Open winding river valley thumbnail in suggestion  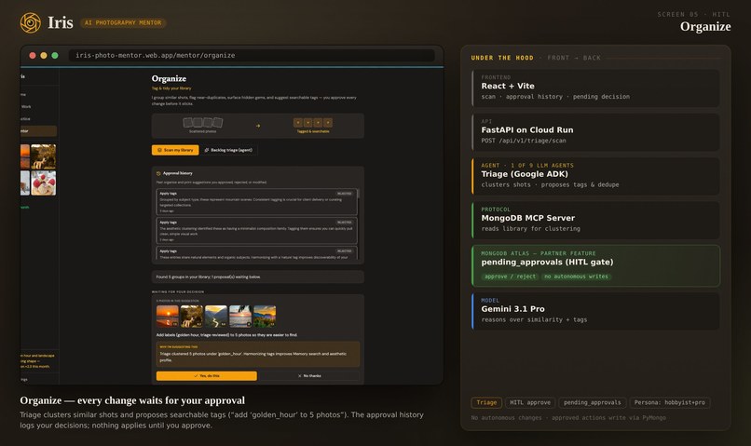coord(216,317)
